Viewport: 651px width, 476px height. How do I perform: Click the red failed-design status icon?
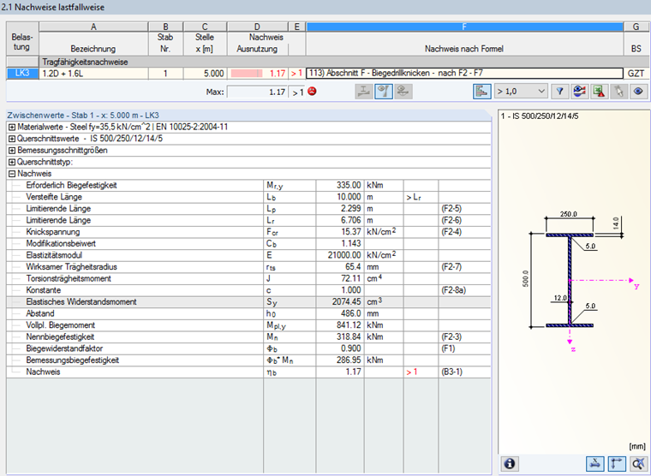312,92
